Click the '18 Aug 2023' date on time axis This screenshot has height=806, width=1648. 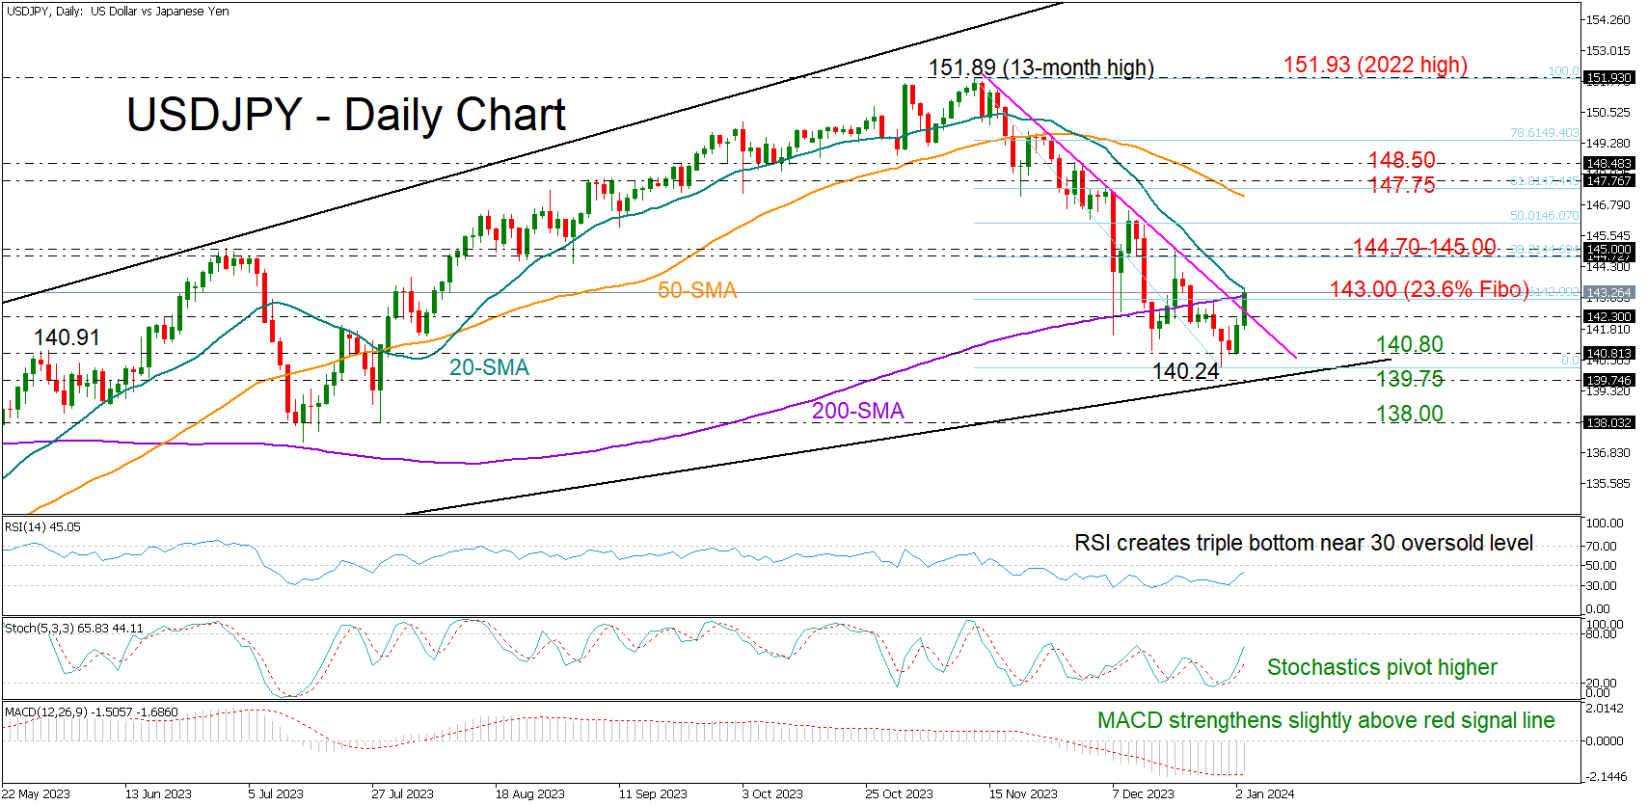[530, 794]
